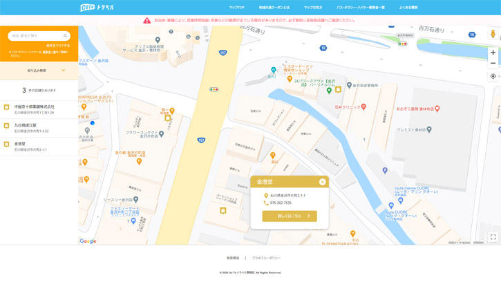This screenshot has height=285, width=501.
Task: Click the 詳しくはこちら button
Action: point(289,216)
